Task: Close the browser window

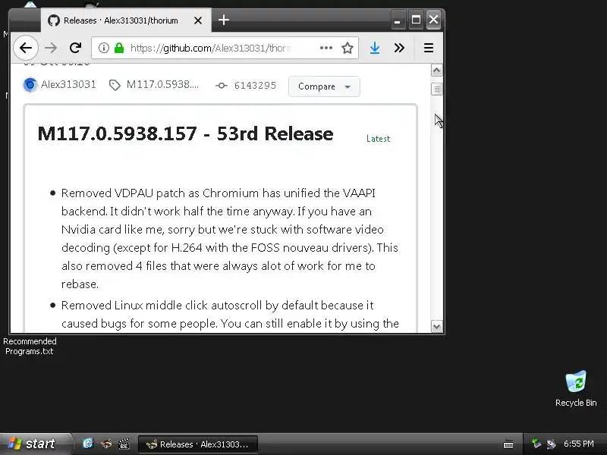Action: point(433,20)
